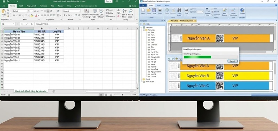Screen dimensions: 278x131
Task: Toggle the From checkbox in Print Studio ribbon
Action: click(191, 12)
